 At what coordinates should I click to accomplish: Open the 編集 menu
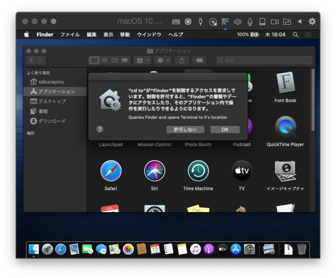point(92,35)
